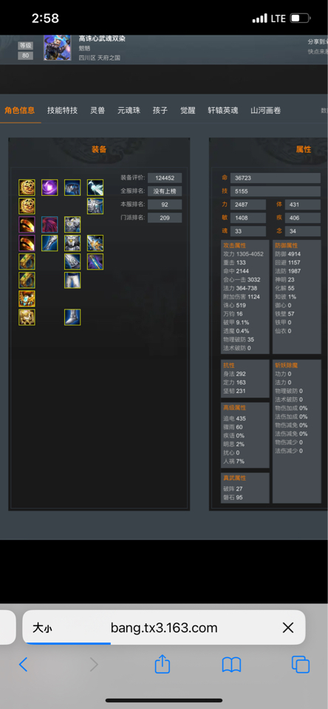Screen dimensions: 328x709
Task: Stop page loading with X button
Action: pos(287,628)
